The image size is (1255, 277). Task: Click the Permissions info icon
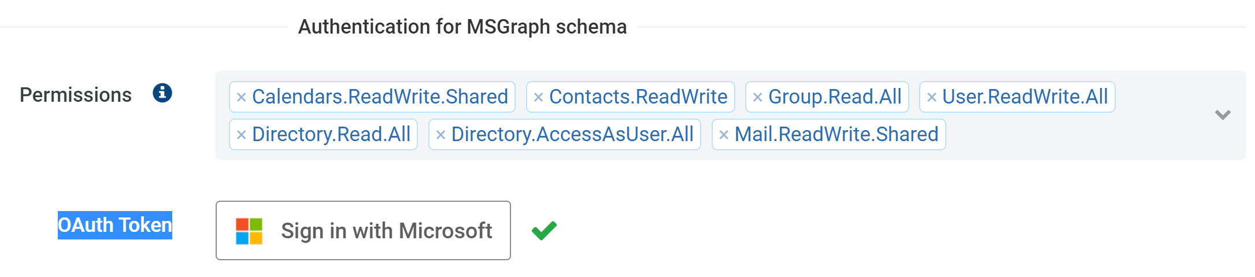pyautogui.click(x=162, y=93)
